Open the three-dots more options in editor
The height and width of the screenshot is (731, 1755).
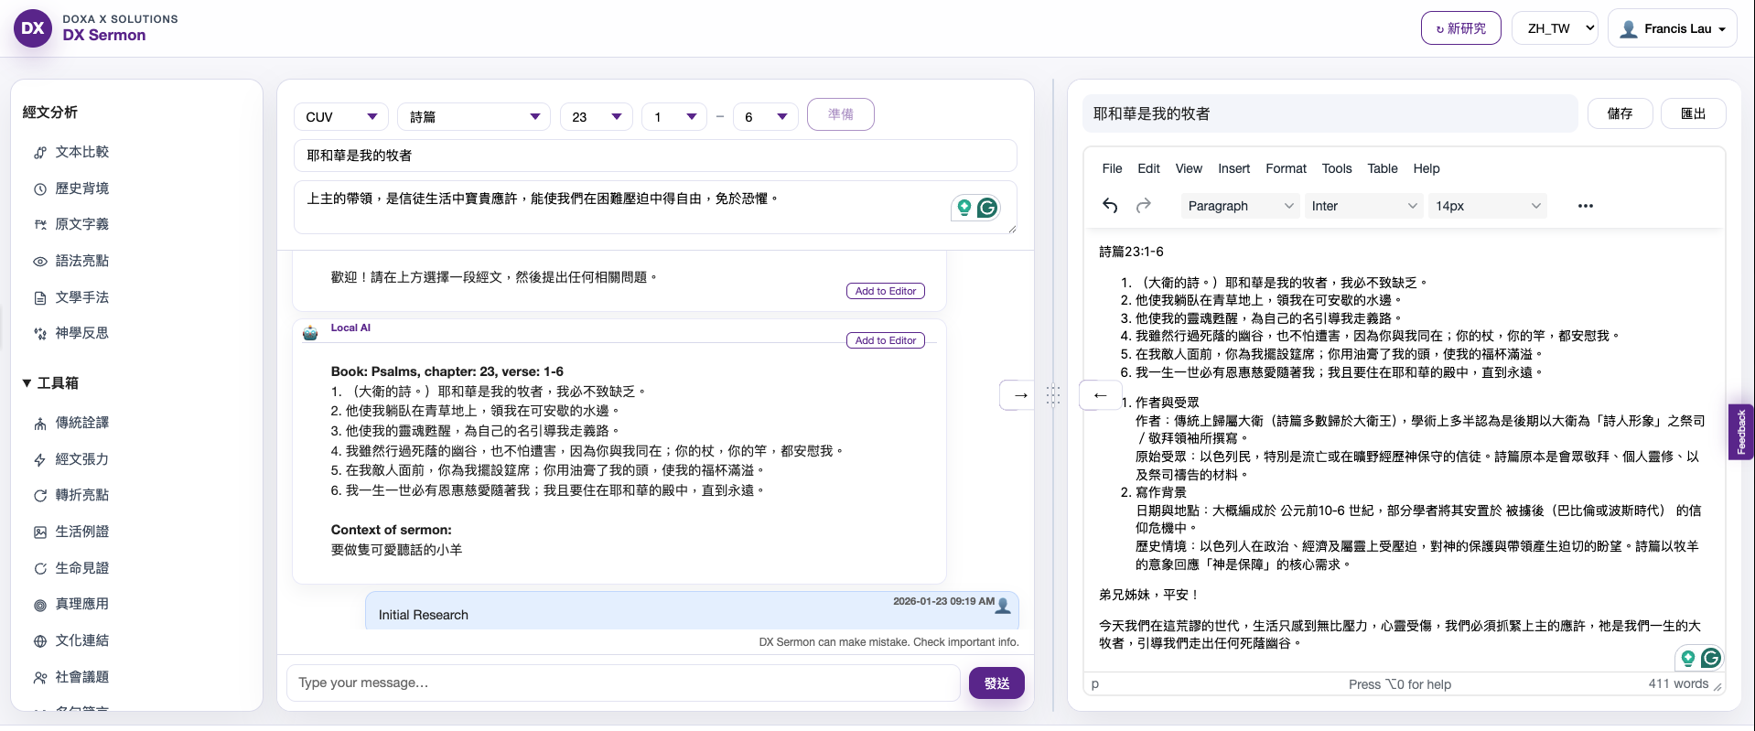(1585, 206)
